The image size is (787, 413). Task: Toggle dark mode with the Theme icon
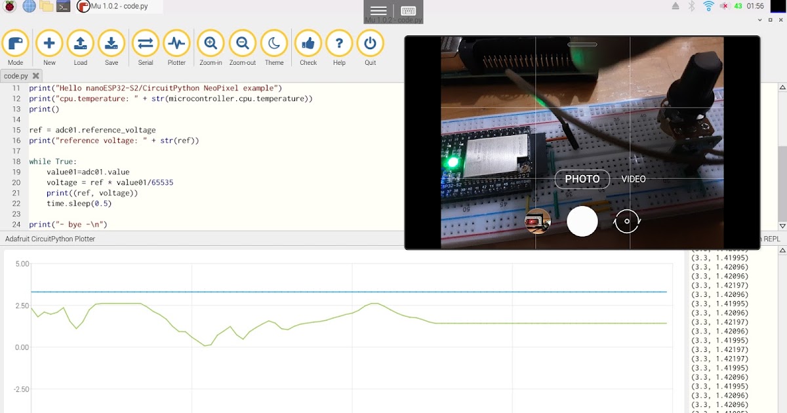[x=274, y=45]
